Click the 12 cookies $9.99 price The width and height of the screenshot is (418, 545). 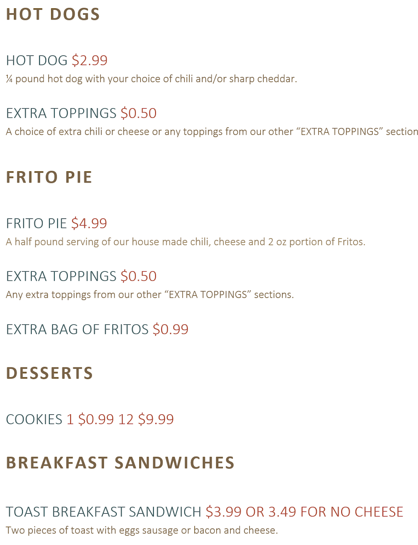point(146,420)
